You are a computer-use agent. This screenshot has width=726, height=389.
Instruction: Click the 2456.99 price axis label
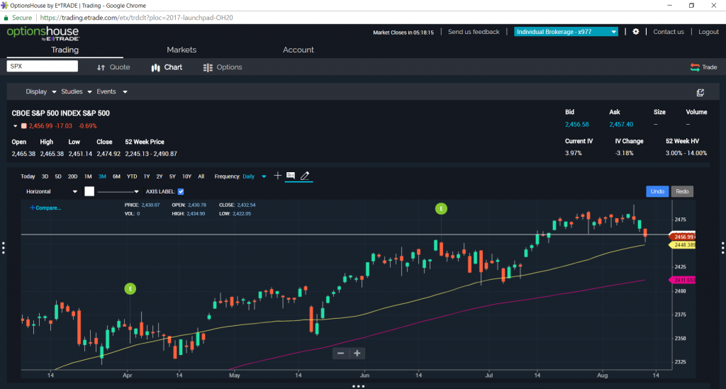click(x=683, y=237)
